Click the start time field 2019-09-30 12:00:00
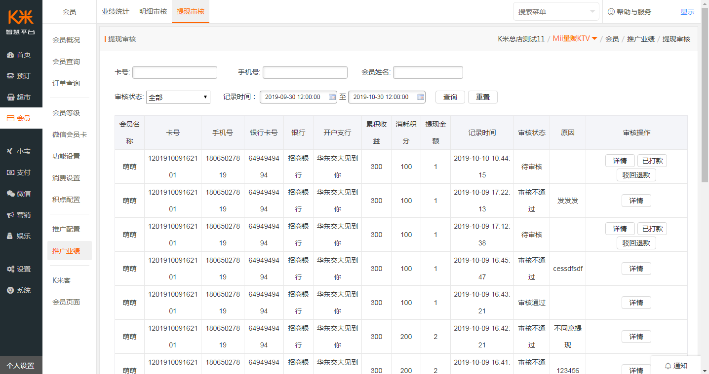 (x=299, y=97)
